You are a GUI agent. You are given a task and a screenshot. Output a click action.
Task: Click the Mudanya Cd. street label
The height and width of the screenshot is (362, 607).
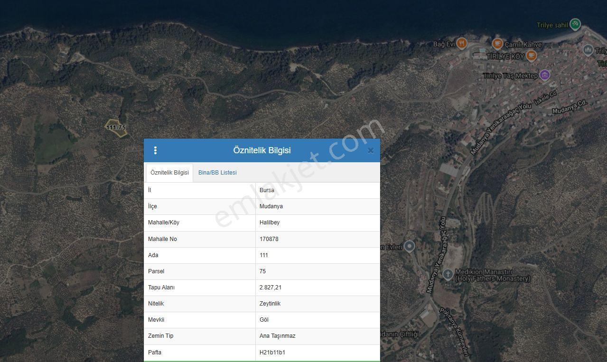point(570,107)
